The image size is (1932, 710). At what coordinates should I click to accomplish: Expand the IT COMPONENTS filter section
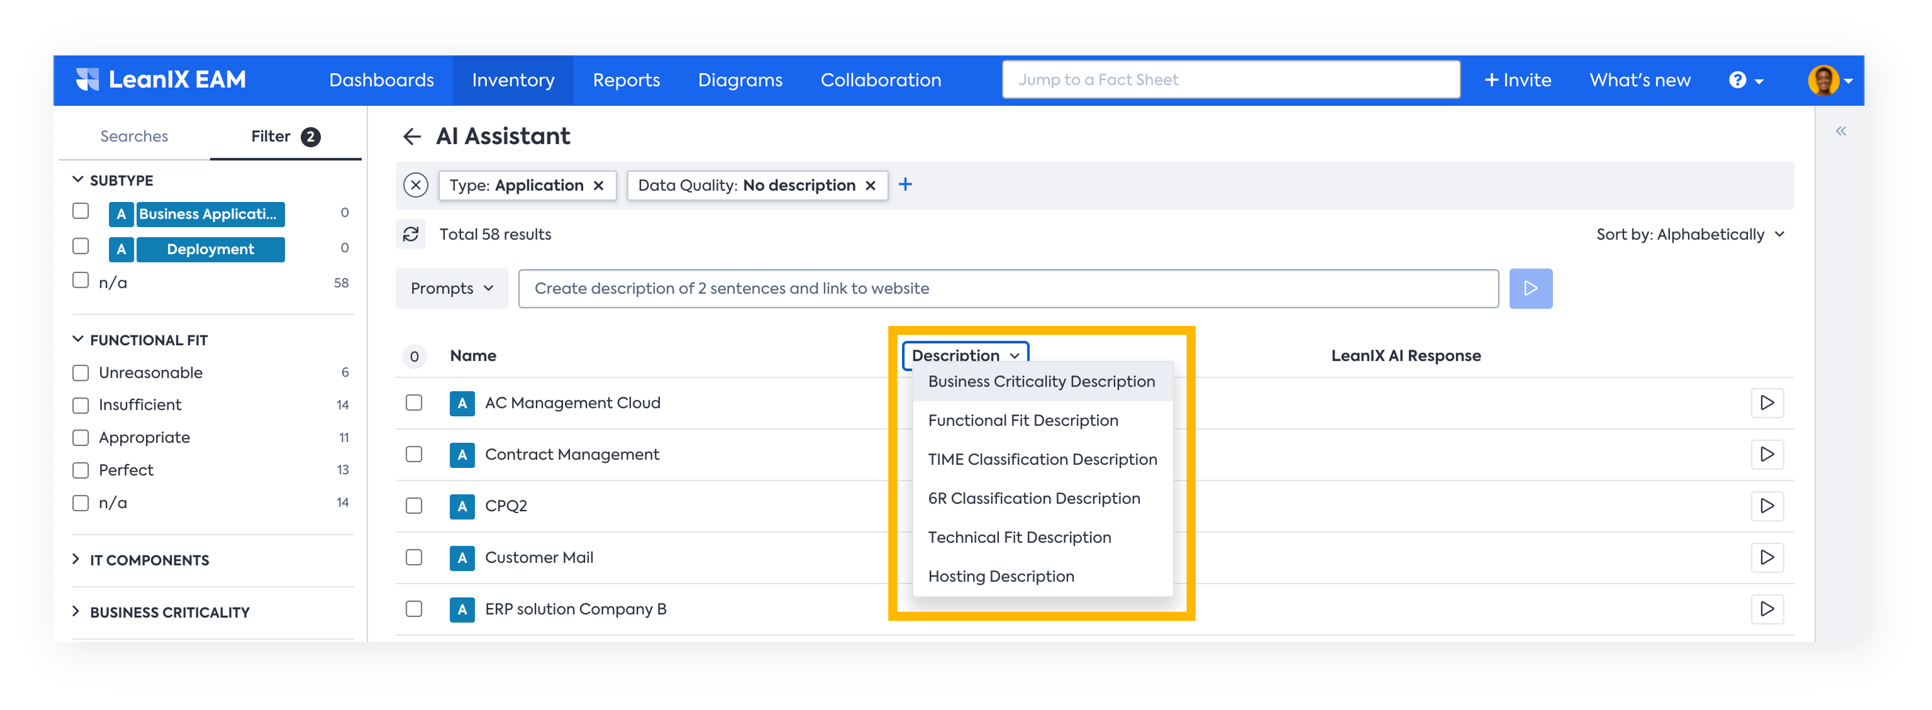76,560
